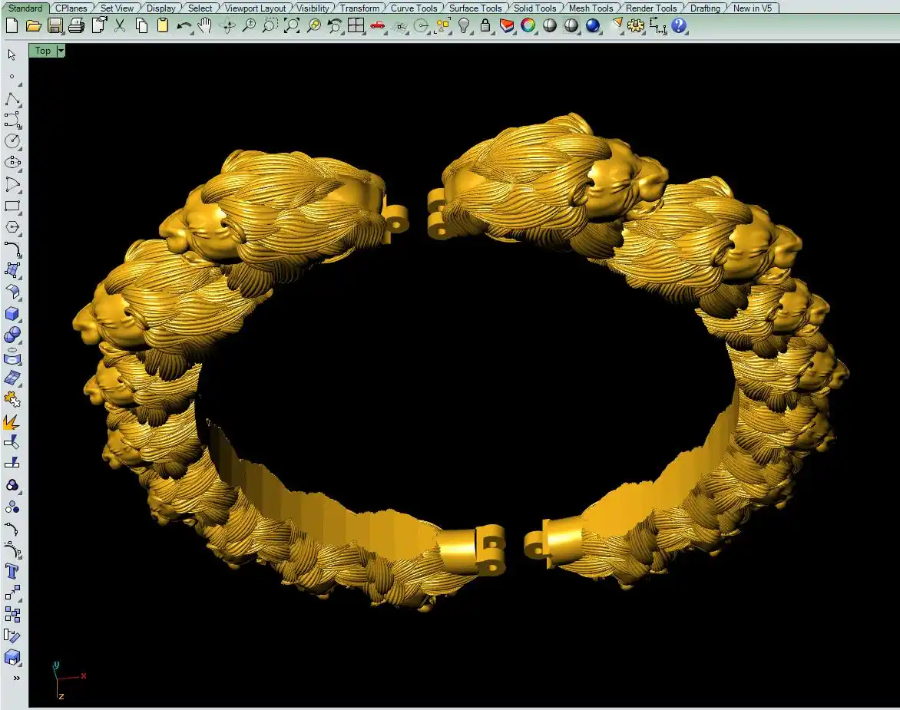
Task: Expand the left toolbar overflow chevron
Action: coord(16,679)
